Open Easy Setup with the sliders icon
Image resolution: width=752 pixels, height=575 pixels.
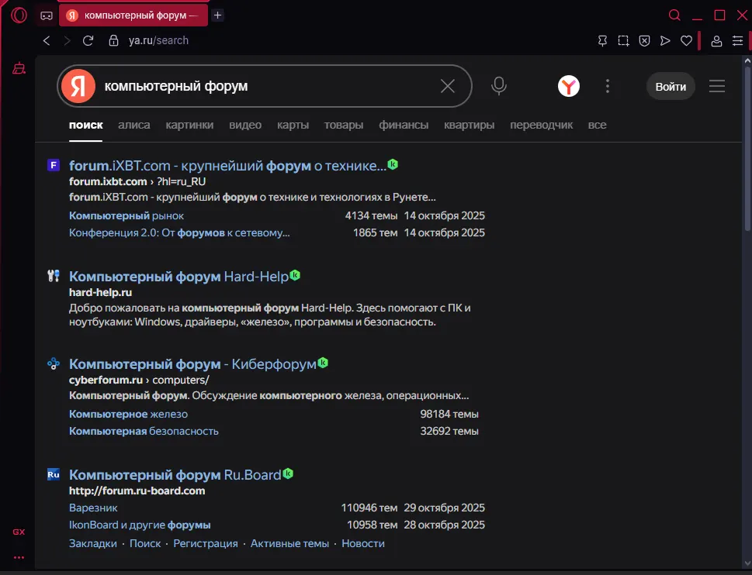point(737,40)
